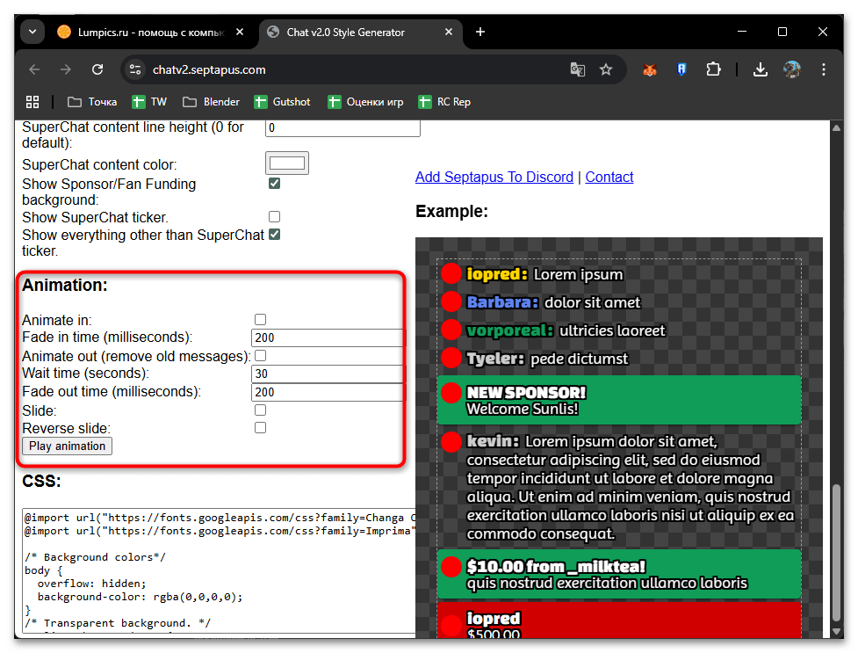
Task: Follow the Add Septapus To Discord link
Action: (x=494, y=177)
